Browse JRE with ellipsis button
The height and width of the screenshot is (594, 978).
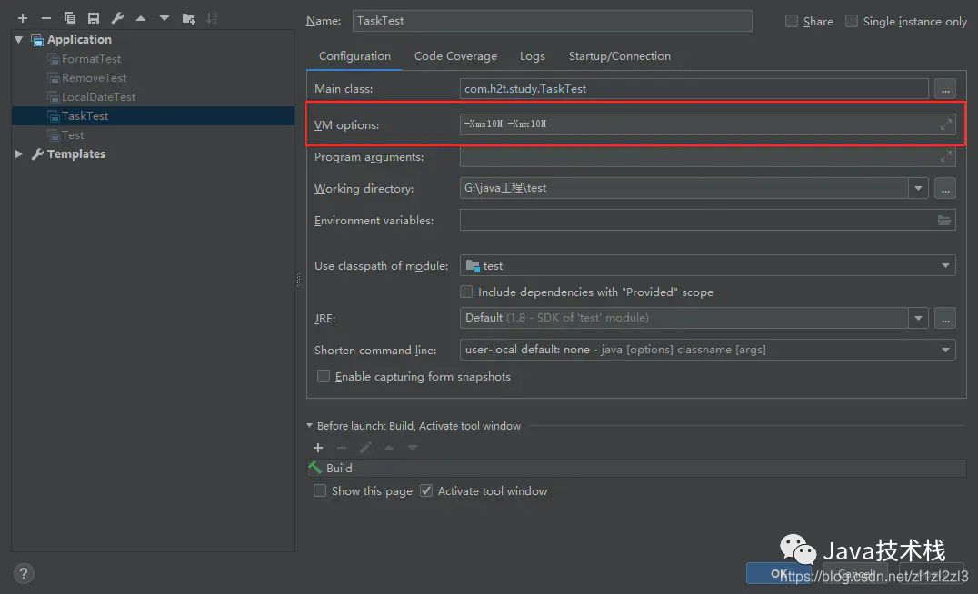coord(945,318)
